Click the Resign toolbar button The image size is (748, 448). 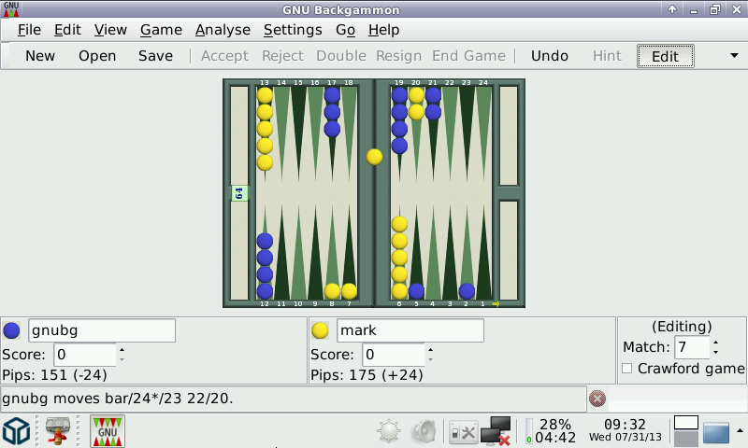[x=399, y=56]
